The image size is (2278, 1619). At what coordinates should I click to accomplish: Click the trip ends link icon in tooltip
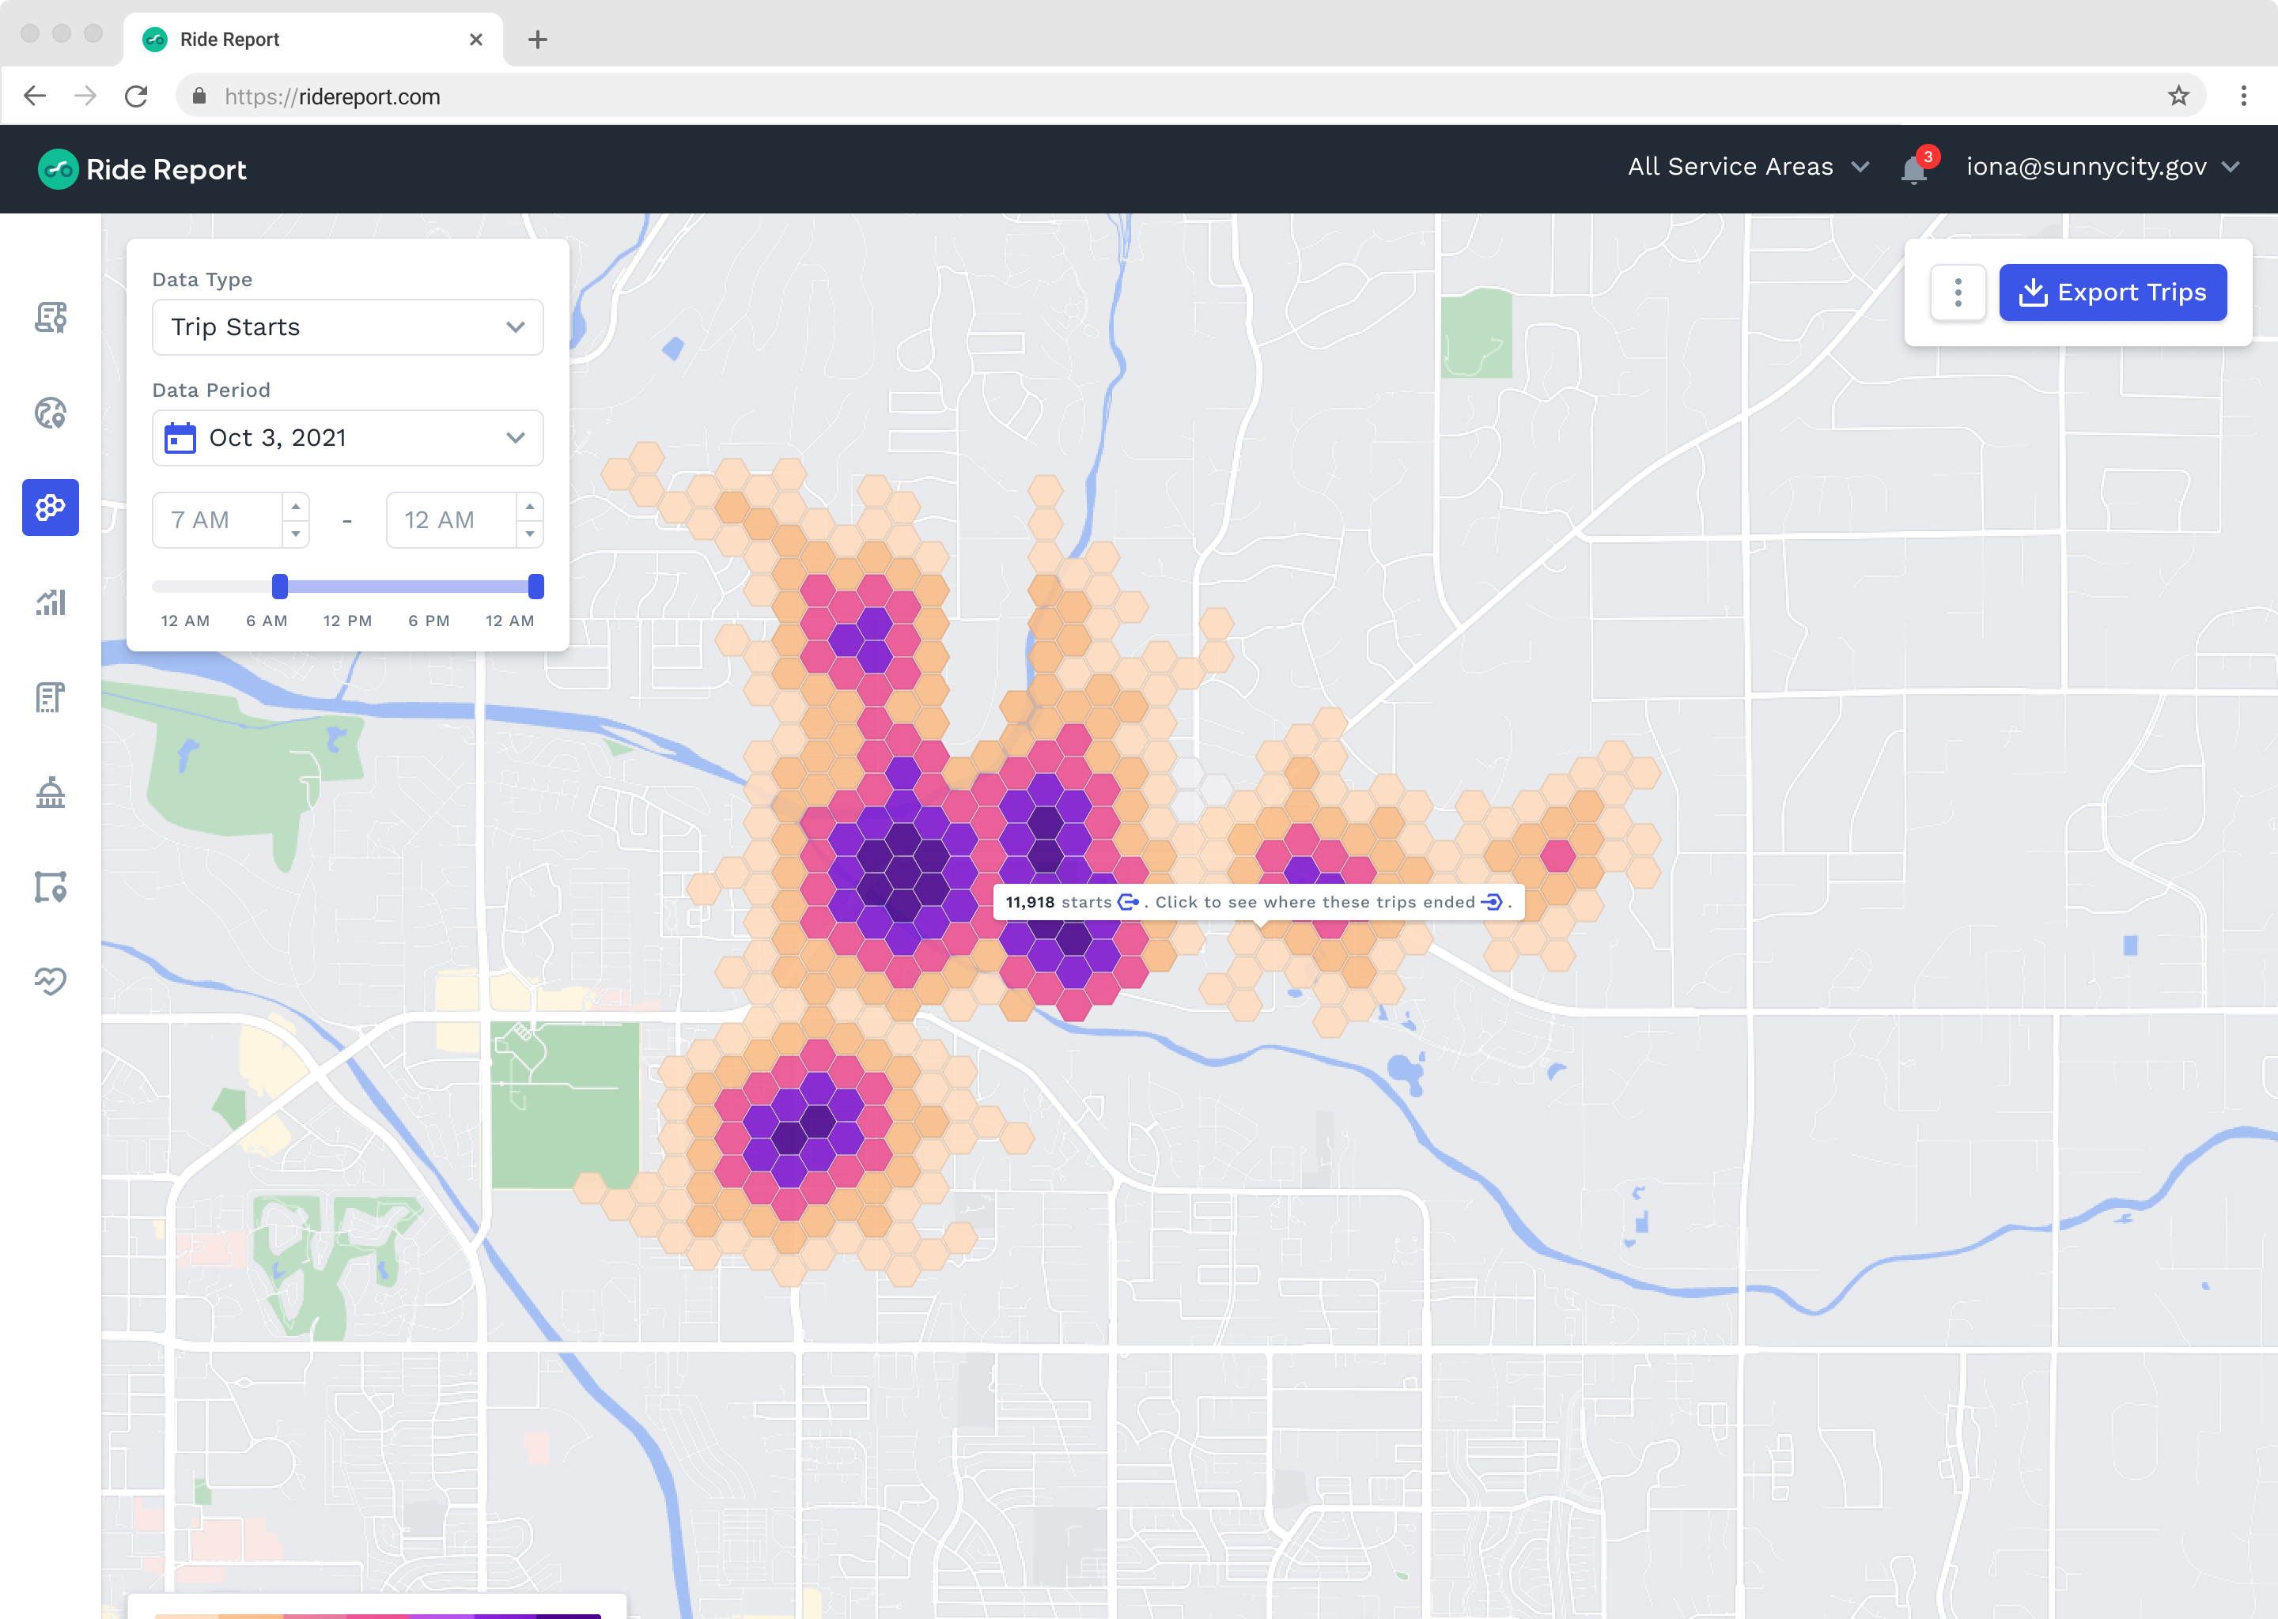[1491, 902]
